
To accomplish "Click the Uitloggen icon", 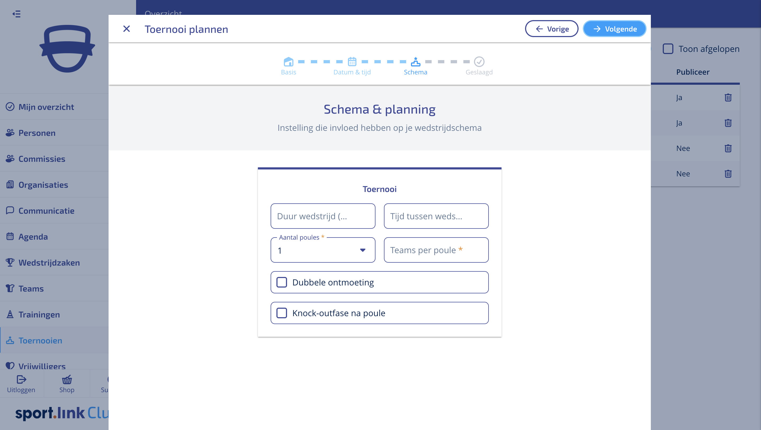I will click(x=21, y=379).
